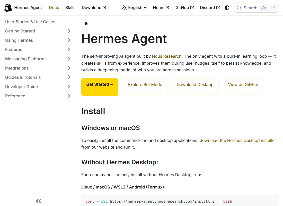283x206 pixels.
Task: Click the Windows or macOS heading
Action: coord(111,128)
